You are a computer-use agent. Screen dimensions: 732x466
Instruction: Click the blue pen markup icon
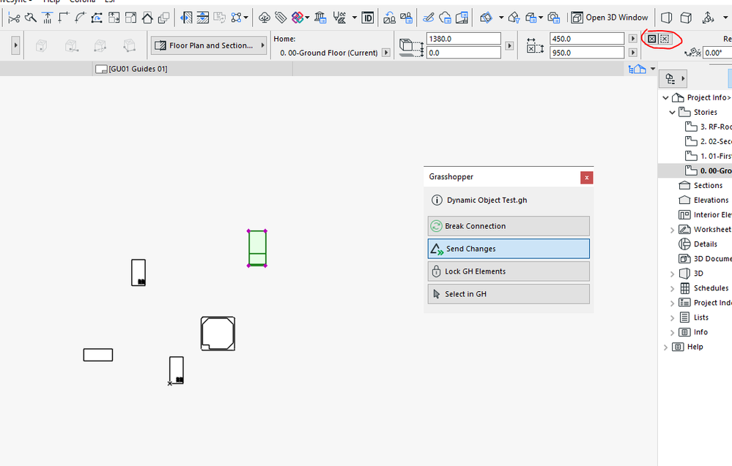pyautogui.click(x=428, y=18)
